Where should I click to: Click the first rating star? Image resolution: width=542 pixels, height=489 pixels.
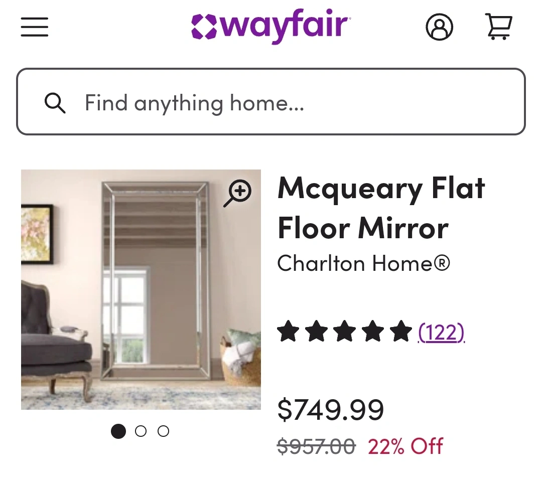click(x=288, y=332)
